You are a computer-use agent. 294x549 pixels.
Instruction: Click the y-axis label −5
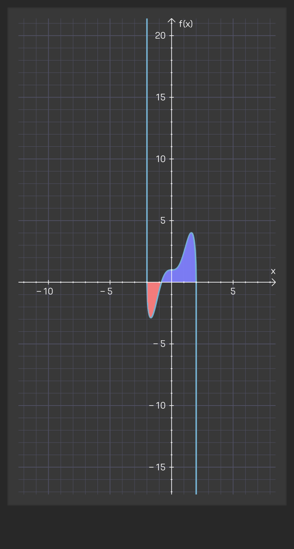[x=159, y=344]
